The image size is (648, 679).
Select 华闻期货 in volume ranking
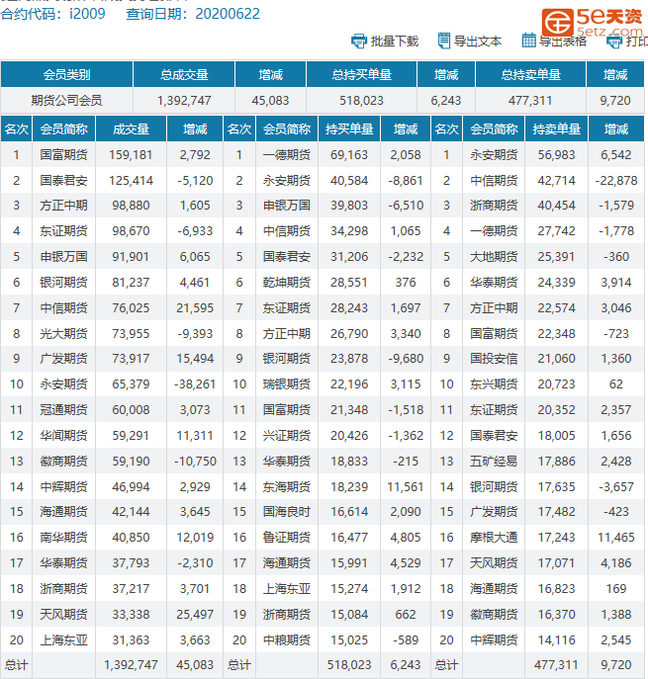pyautogui.click(x=63, y=435)
